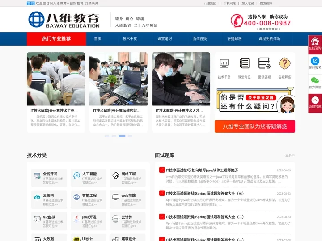This screenshot has height=241, width=322.
Task: Open the 课堂笔记 notebook icon
Action: [244, 63]
